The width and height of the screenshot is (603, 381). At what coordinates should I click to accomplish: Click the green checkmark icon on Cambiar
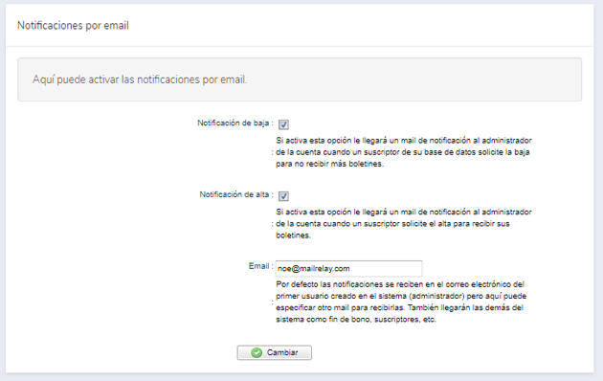257,352
